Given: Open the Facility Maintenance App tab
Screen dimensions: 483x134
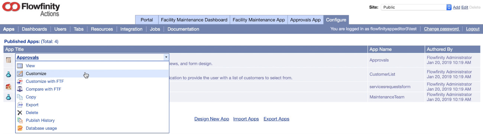Looking at the screenshot, I should pyautogui.click(x=259, y=20).
